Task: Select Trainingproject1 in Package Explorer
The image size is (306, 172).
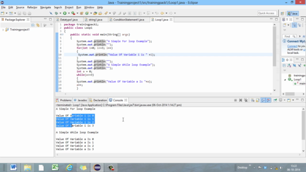Action: tap(20, 30)
